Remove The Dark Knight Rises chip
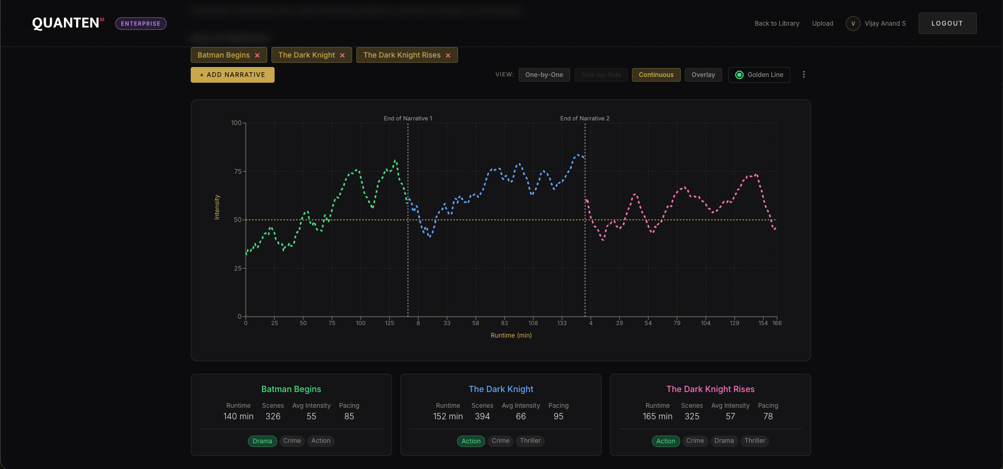Viewport: 1003px width, 469px height. tap(448, 55)
